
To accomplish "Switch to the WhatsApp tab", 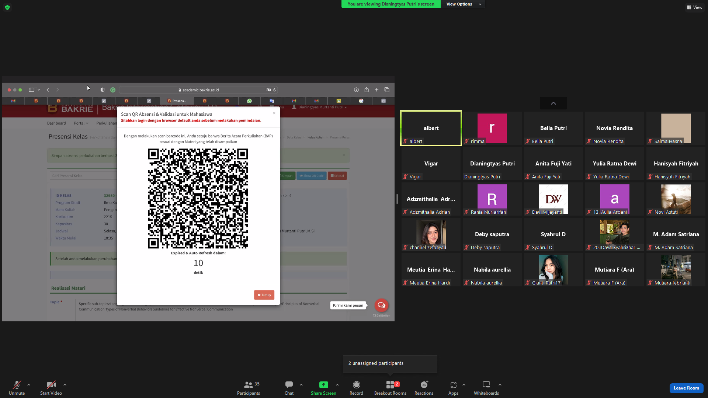I will coord(249,101).
